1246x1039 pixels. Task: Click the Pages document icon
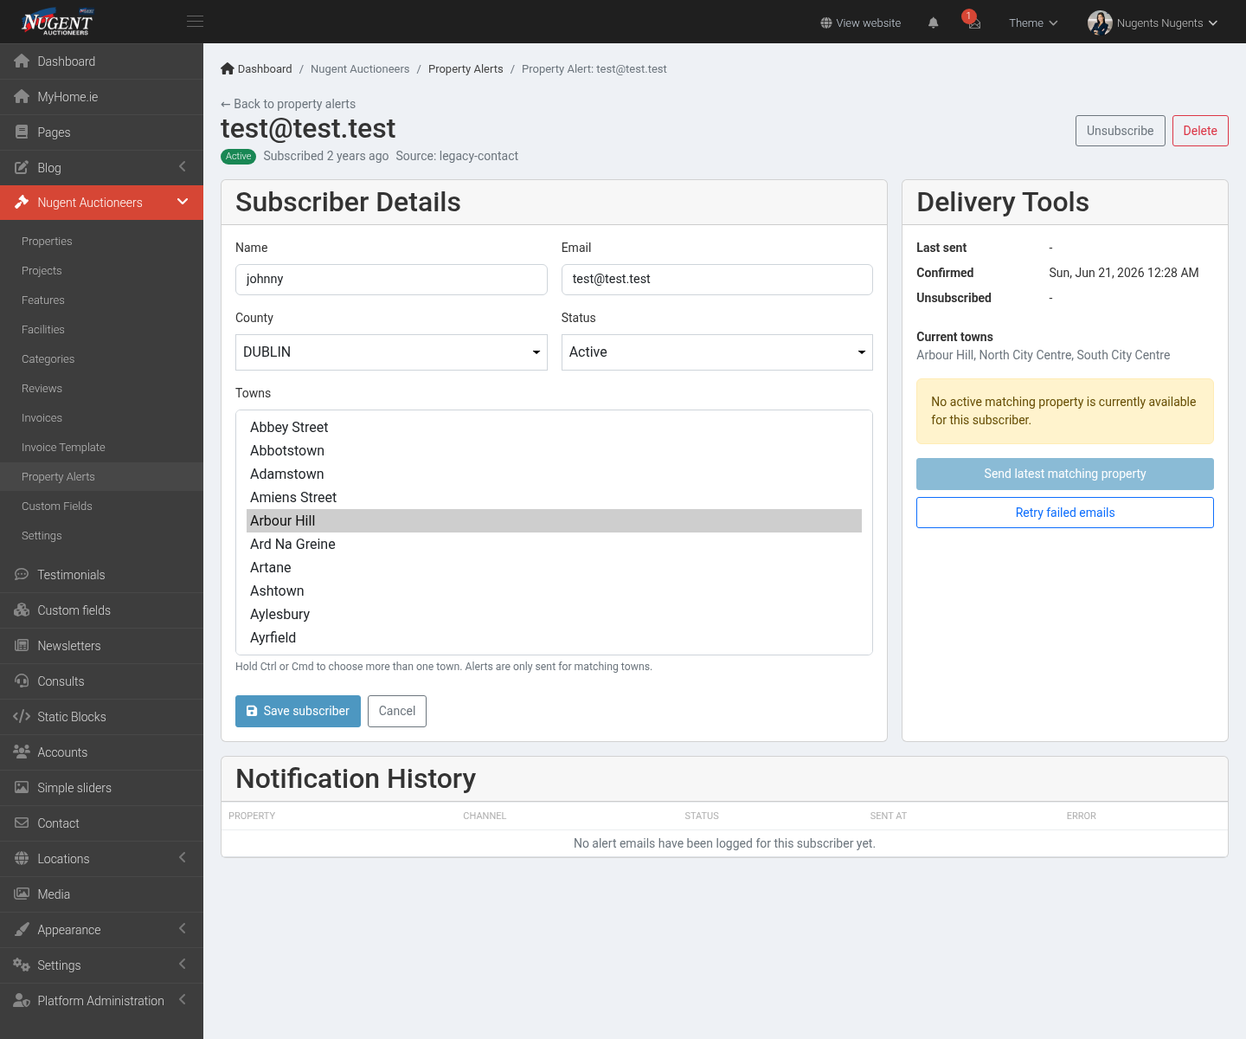pos(22,132)
